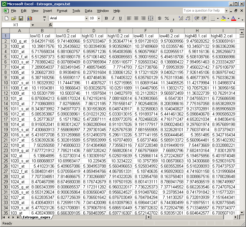Screen dimensions: 246x227
Task: Expand the Arial font name dropdown
Action: [86, 18]
